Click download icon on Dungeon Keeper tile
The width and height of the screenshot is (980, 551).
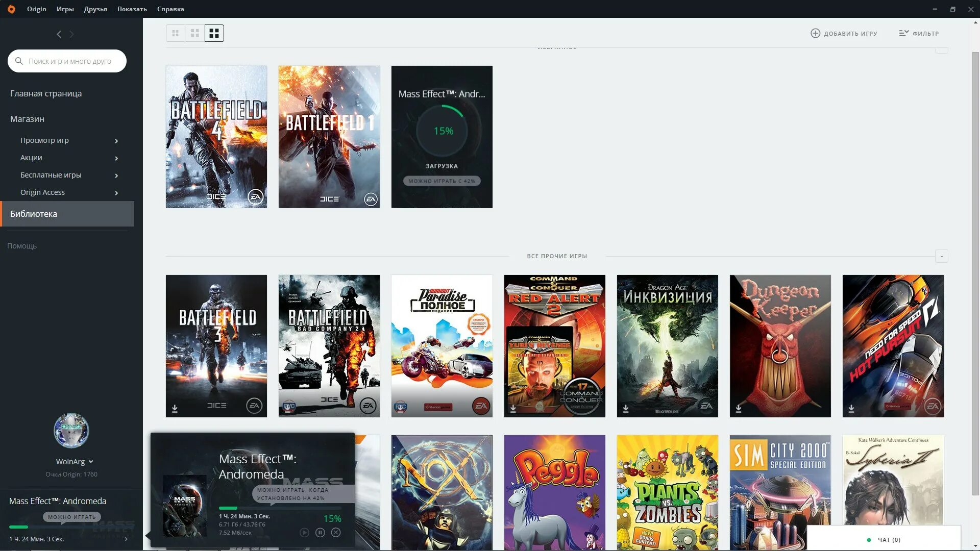tap(739, 409)
